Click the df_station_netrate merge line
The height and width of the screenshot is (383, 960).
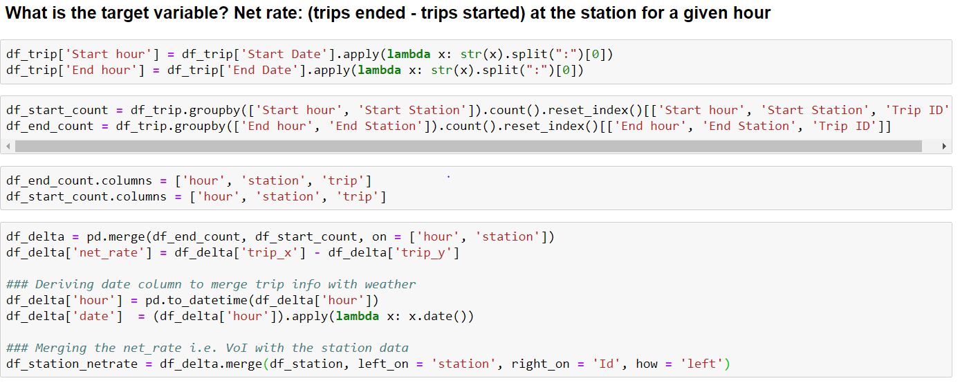click(x=369, y=364)
